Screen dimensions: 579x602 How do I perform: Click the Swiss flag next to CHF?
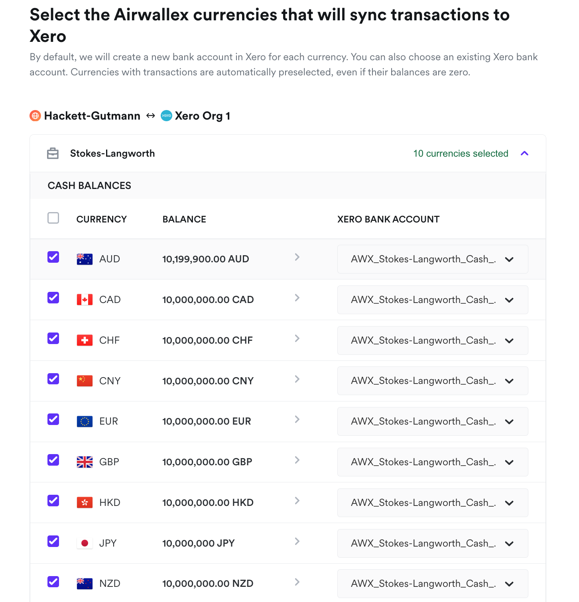click(85, 340)
